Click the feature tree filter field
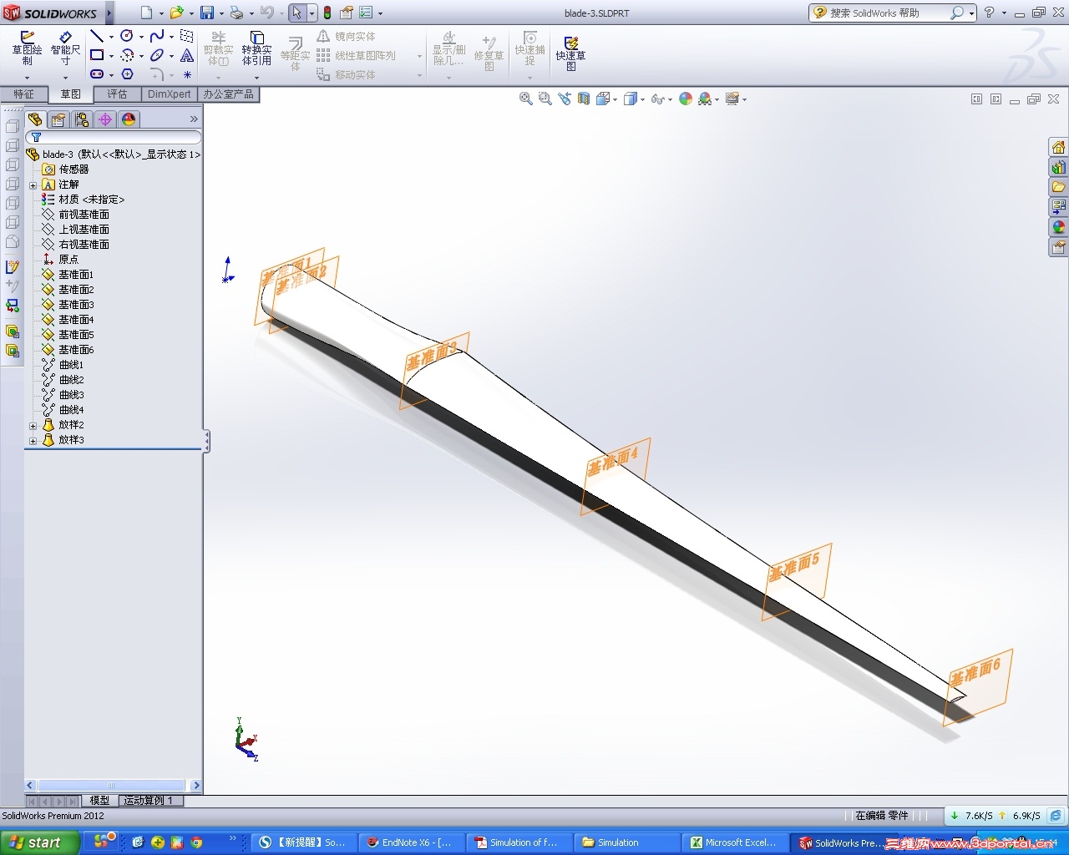This screenshot has width=1069, height=855. pos(114,137)
